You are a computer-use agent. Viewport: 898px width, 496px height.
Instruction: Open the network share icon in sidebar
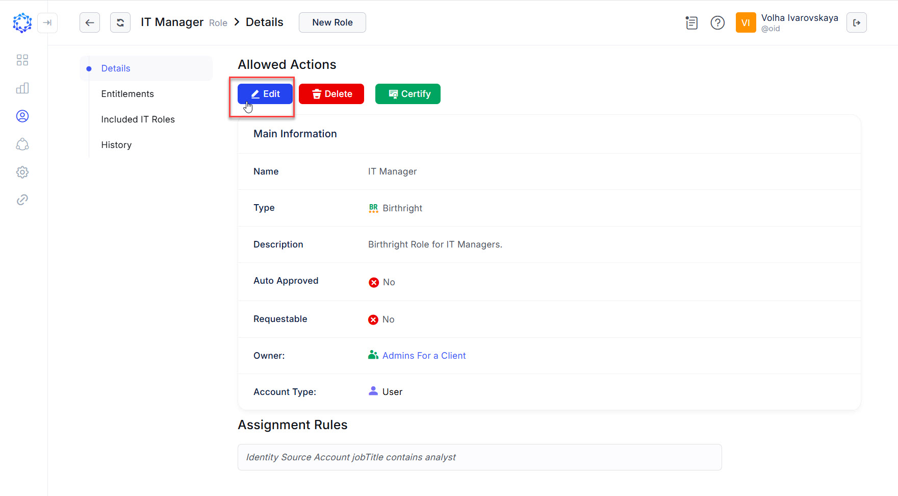(x=22, y=144)
